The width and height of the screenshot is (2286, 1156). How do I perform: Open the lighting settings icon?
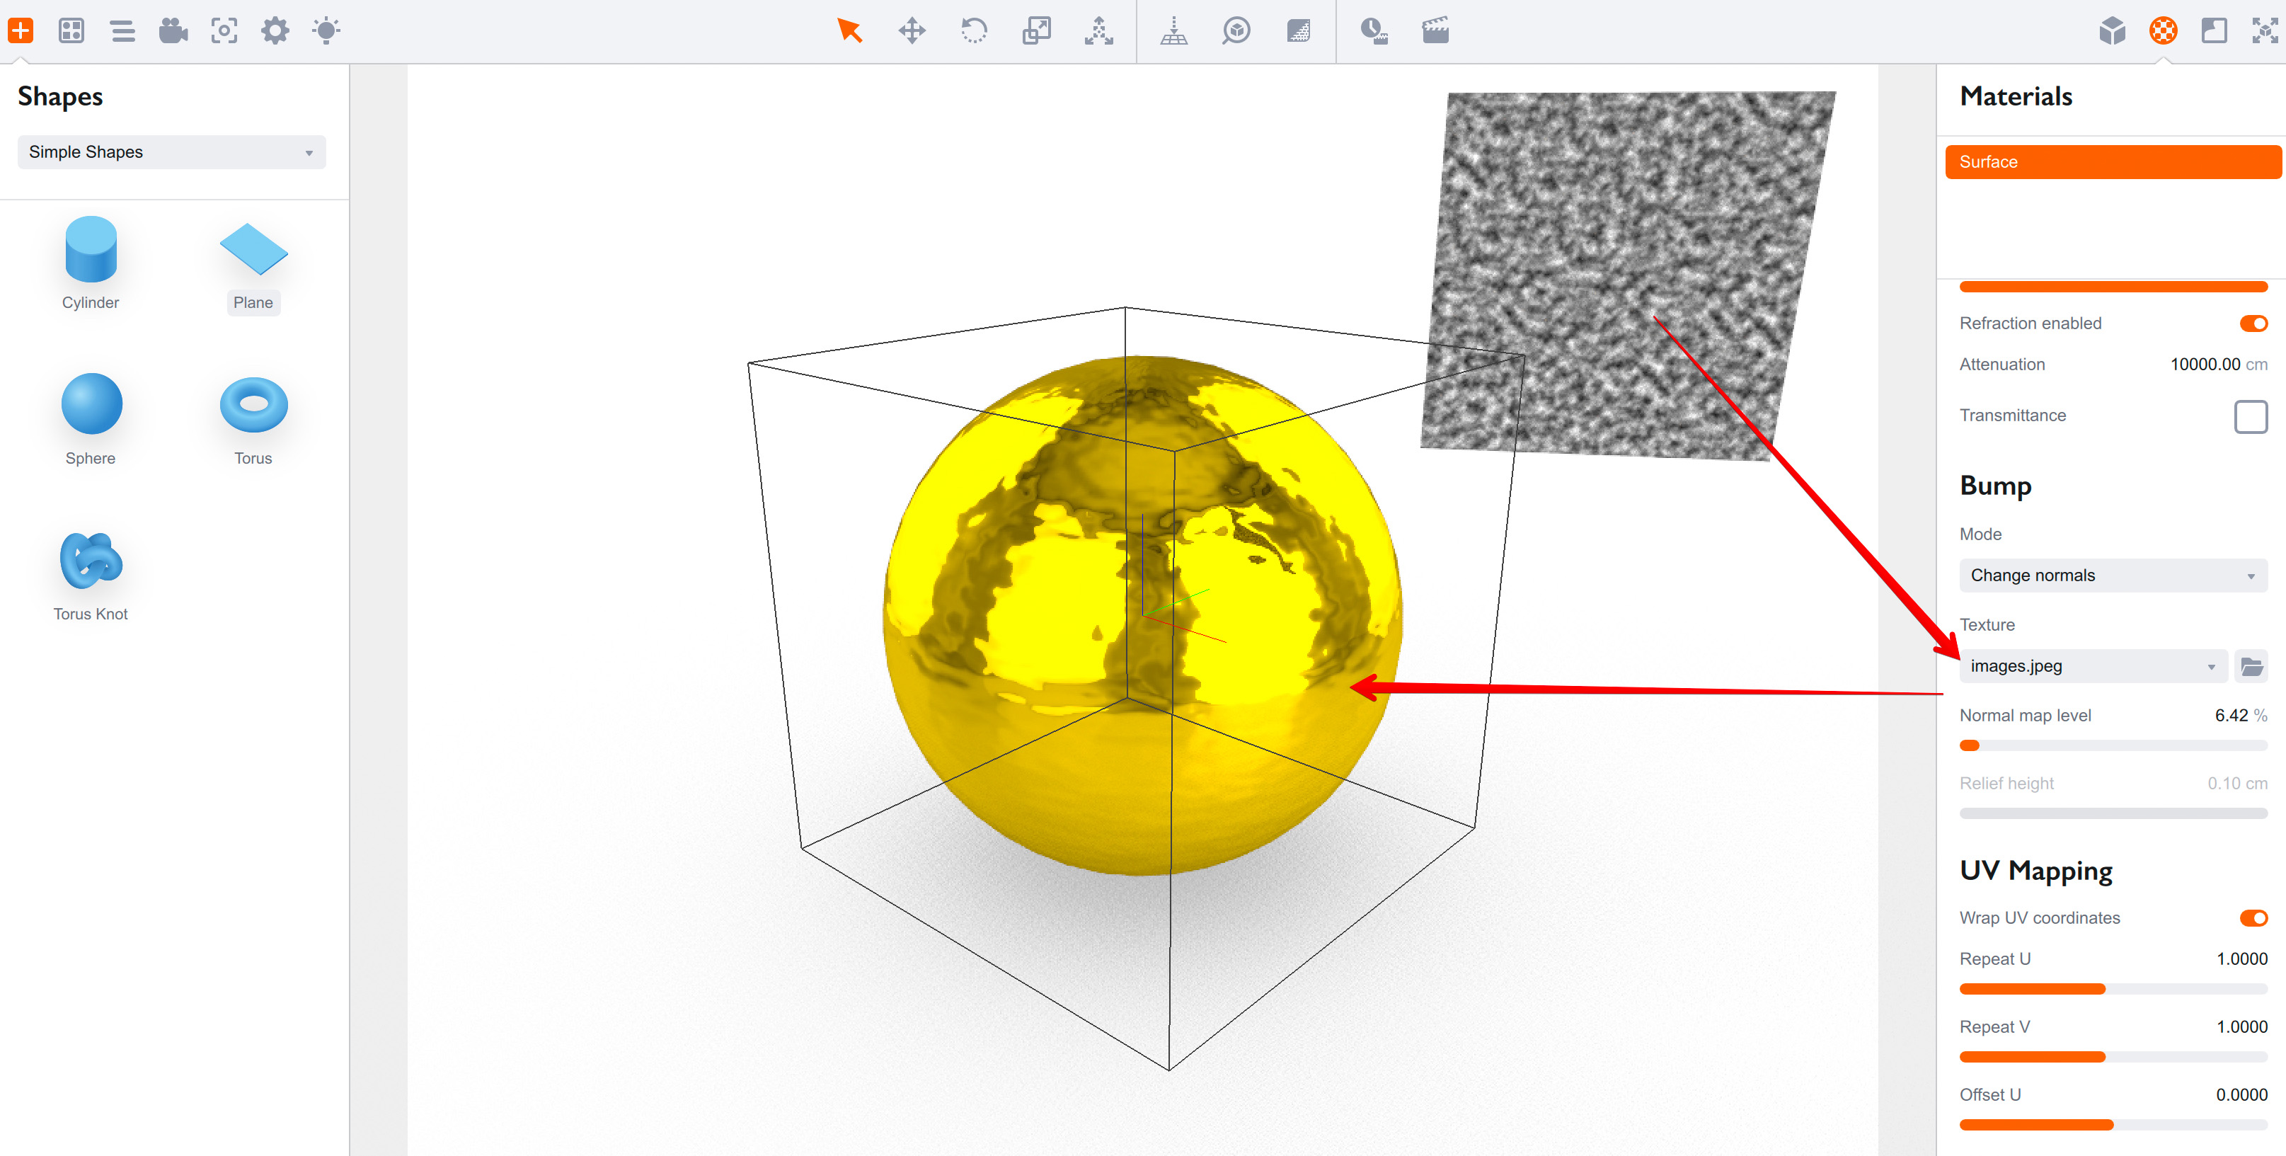pyautogui.click(x=325, y=31)
